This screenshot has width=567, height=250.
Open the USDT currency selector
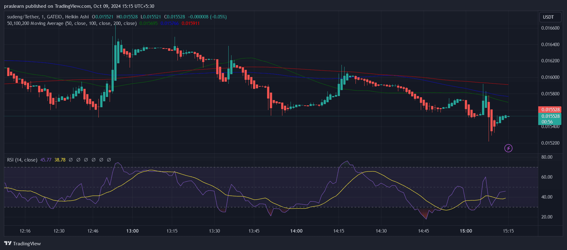pyautogui.click(x=550, y=17)
